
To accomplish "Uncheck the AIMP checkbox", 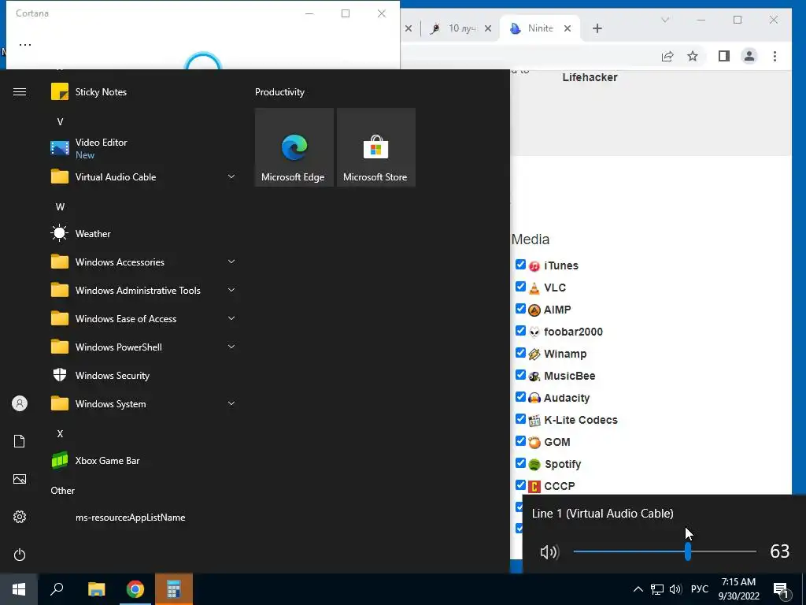I will click(x=520, y=309).
